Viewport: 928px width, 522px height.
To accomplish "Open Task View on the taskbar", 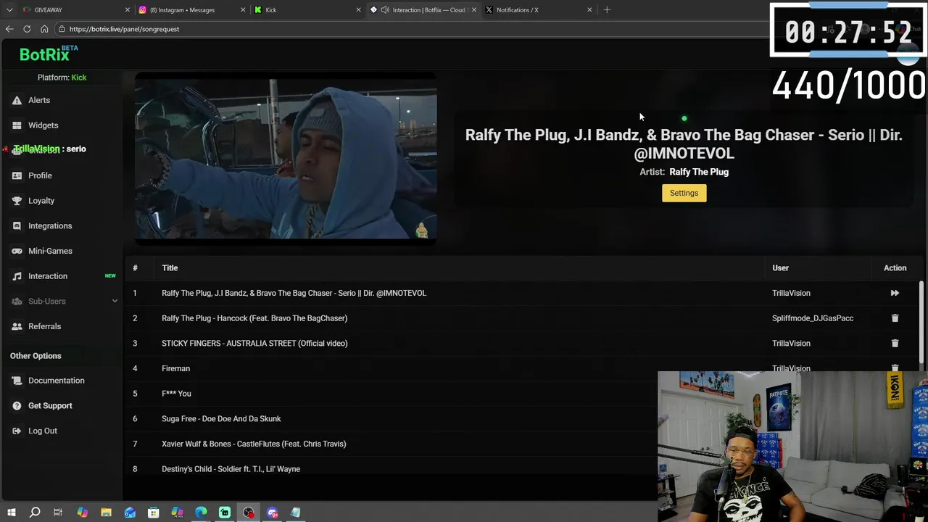I will (x=58, y=513).
